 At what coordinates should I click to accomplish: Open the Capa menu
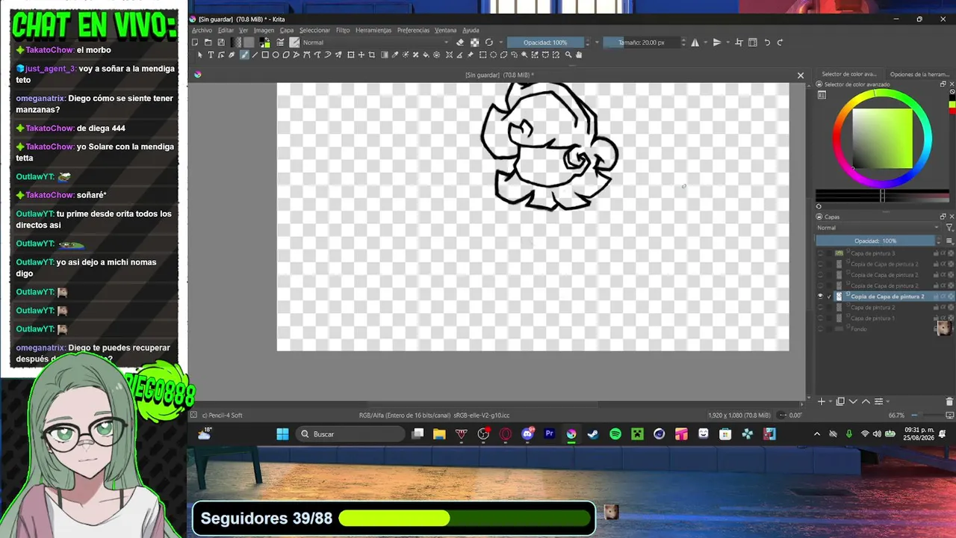click(x=287, y=31)
